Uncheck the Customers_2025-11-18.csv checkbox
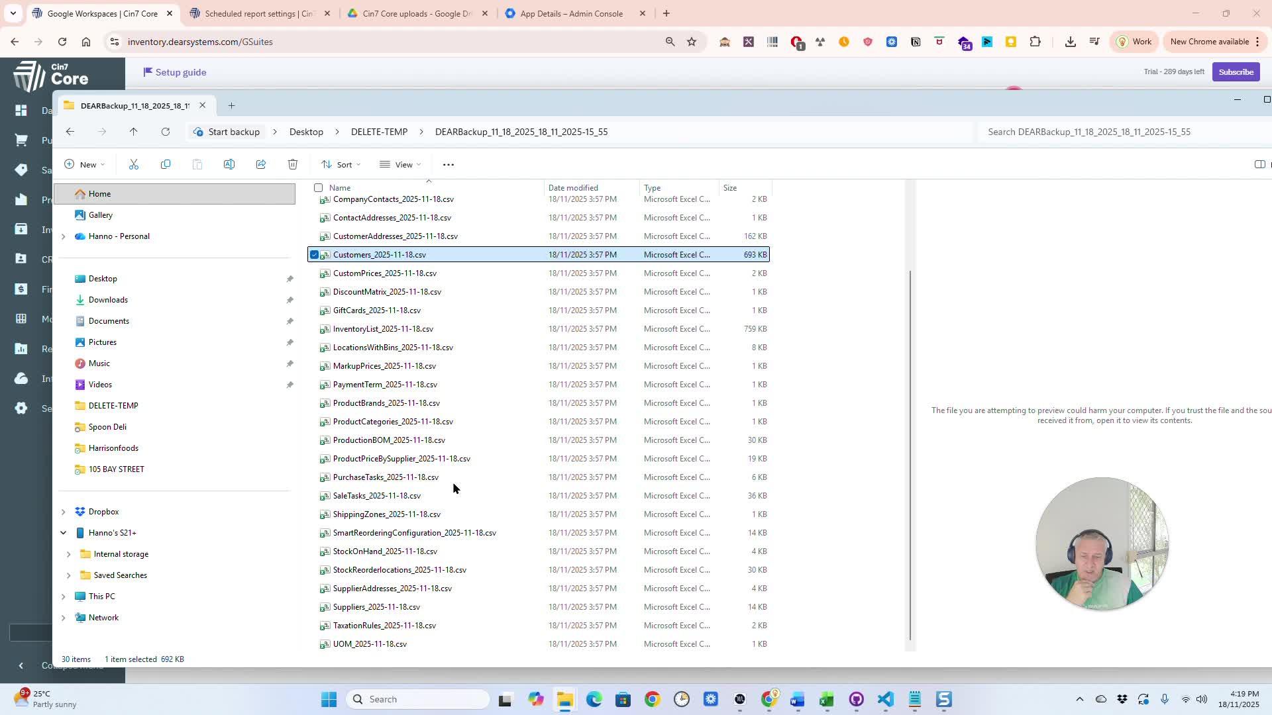 315,254
